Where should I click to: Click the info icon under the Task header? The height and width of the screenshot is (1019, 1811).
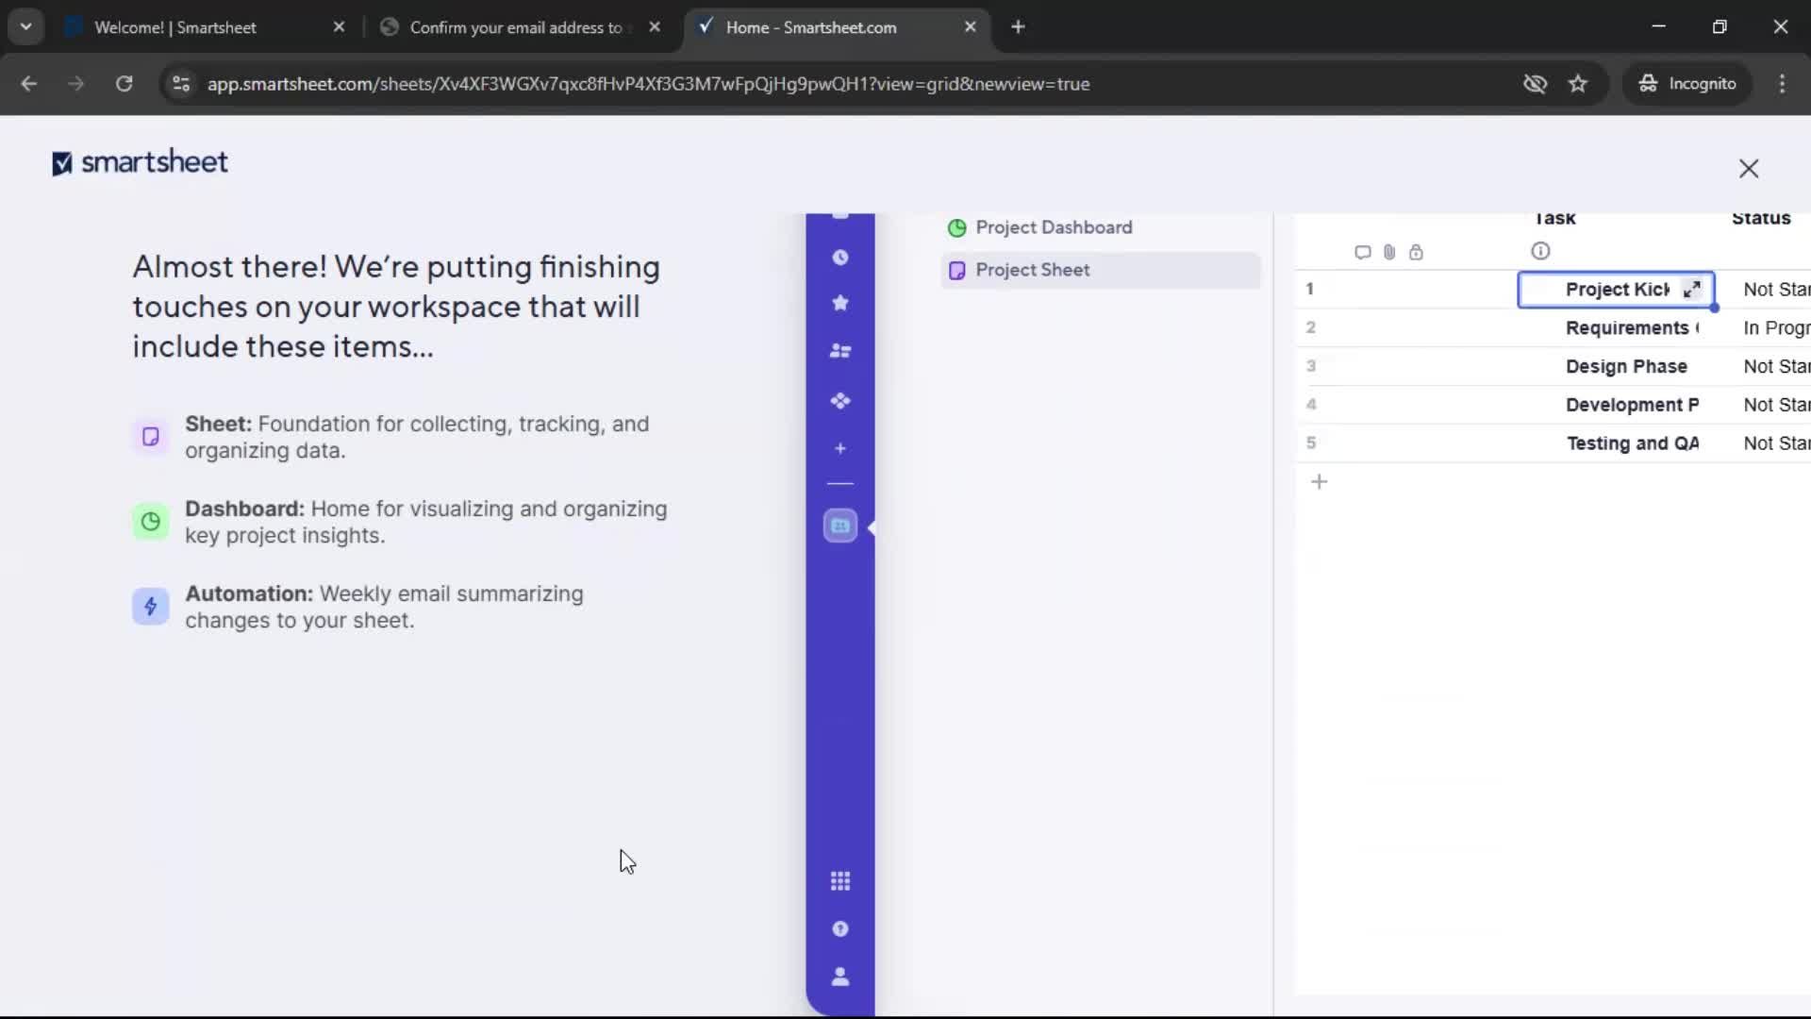tap(1541, 251)
